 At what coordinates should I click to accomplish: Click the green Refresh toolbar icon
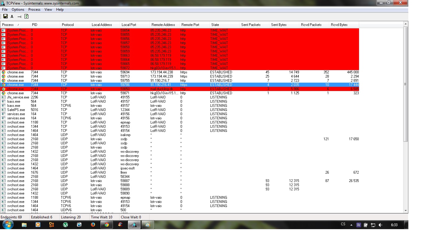(26, 16)
